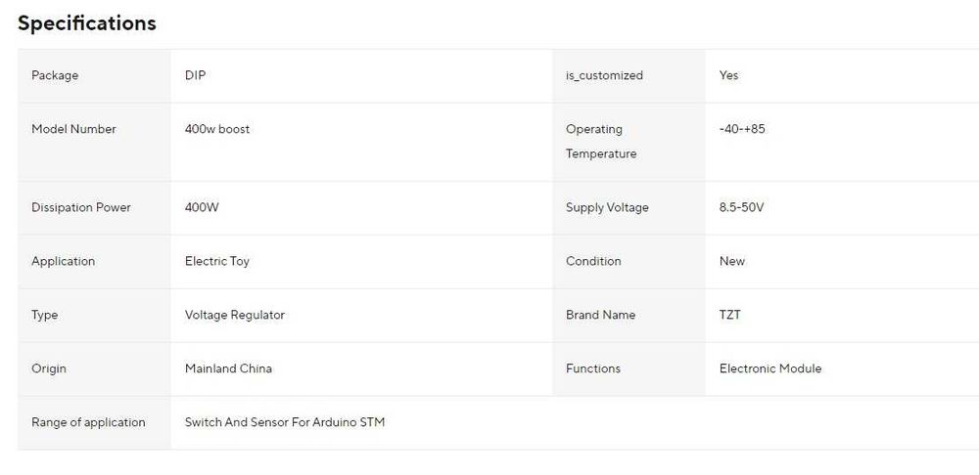Select the 400w boost model value
The image size is (979, 475).
[x=217, y=129]
